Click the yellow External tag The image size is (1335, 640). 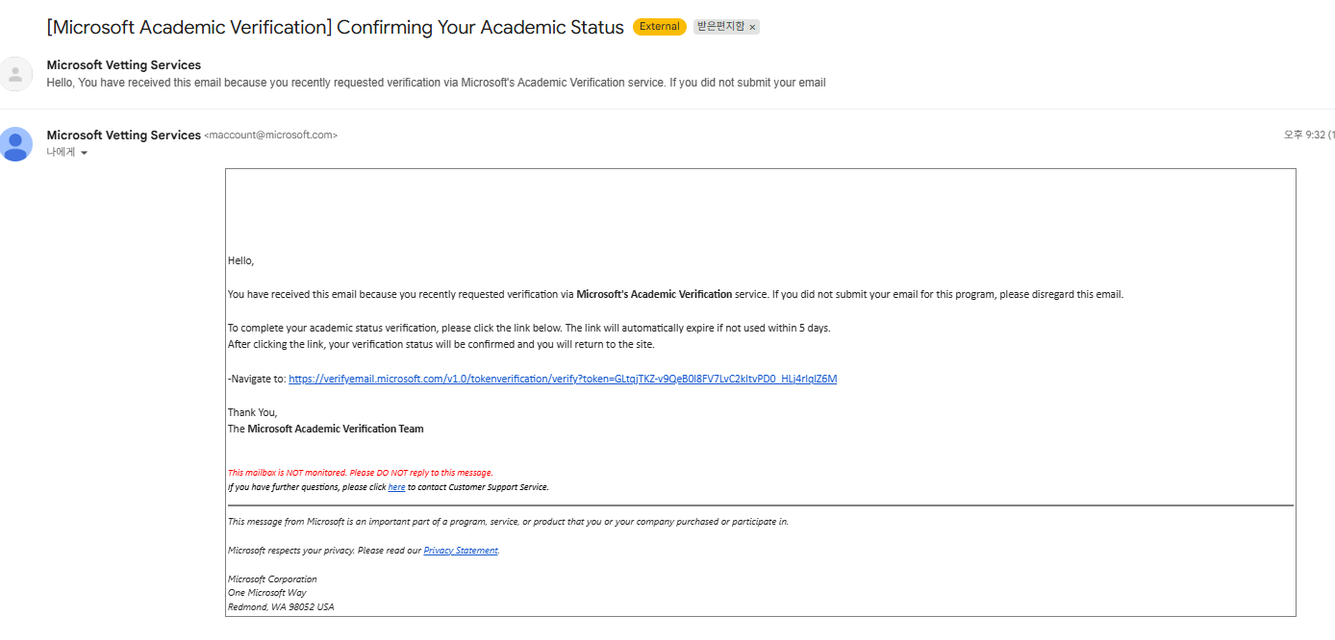click(659, 27)
